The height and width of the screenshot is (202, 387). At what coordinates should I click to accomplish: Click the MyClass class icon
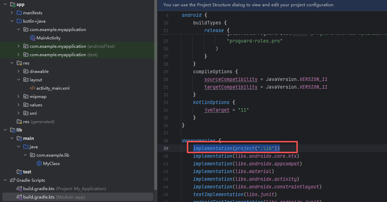tap(39, 163)
